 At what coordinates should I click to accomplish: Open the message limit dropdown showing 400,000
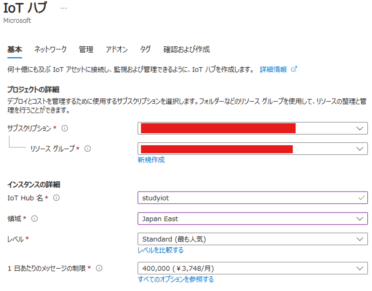click(253, 268)
